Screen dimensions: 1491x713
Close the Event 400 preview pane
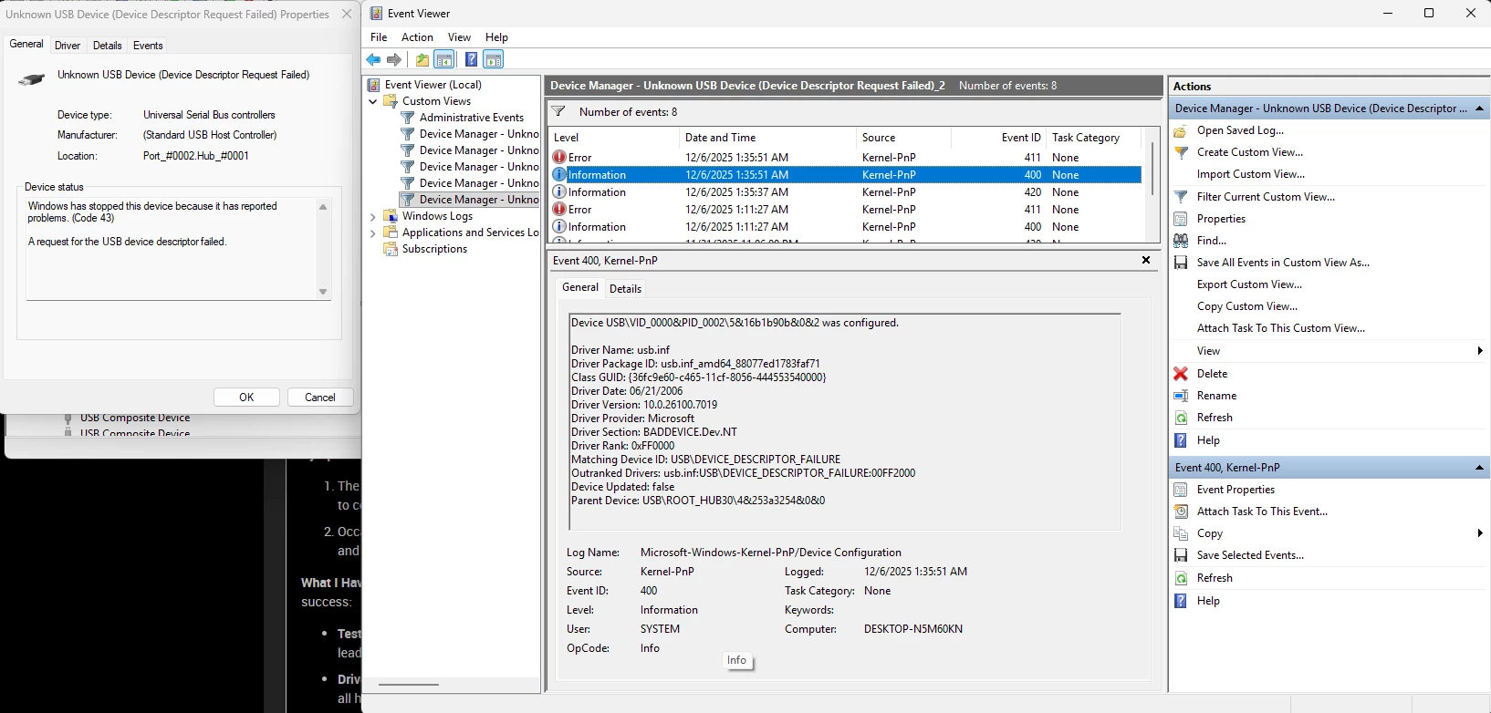[x=1146, y=261]
